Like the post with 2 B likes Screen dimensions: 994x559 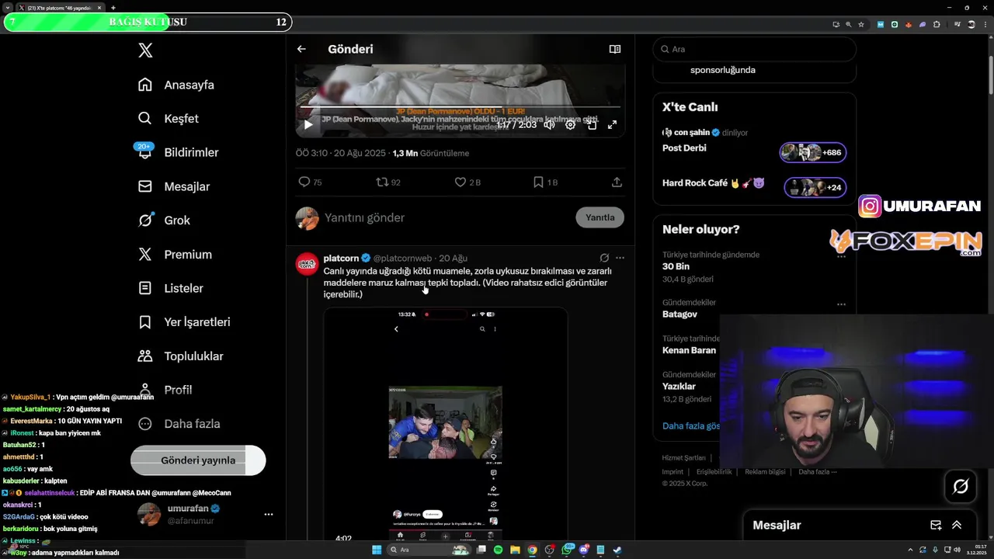(467, 182)
